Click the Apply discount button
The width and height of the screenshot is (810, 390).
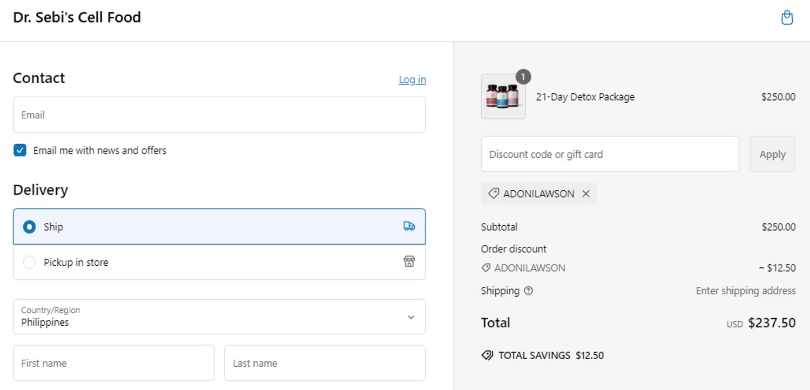(x=772, y=154)
